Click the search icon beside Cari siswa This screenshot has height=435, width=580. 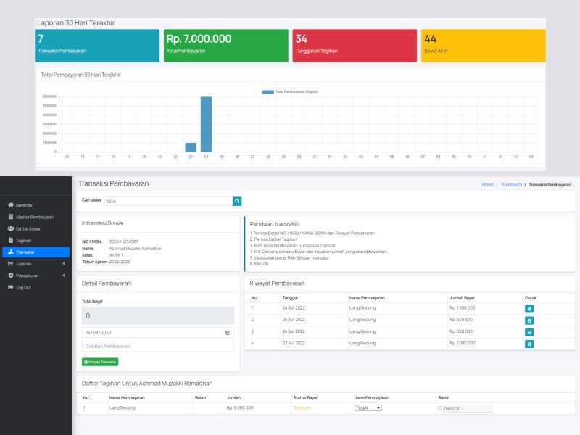(237, 201)
